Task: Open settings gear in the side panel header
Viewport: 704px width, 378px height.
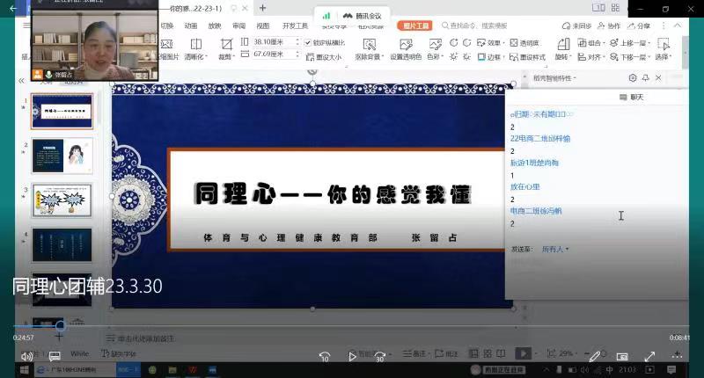Action: click(633, 78)
